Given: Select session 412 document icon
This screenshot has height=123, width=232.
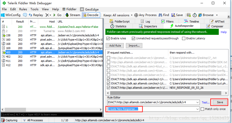Looking at the screenshot, I should click(3, 65).
